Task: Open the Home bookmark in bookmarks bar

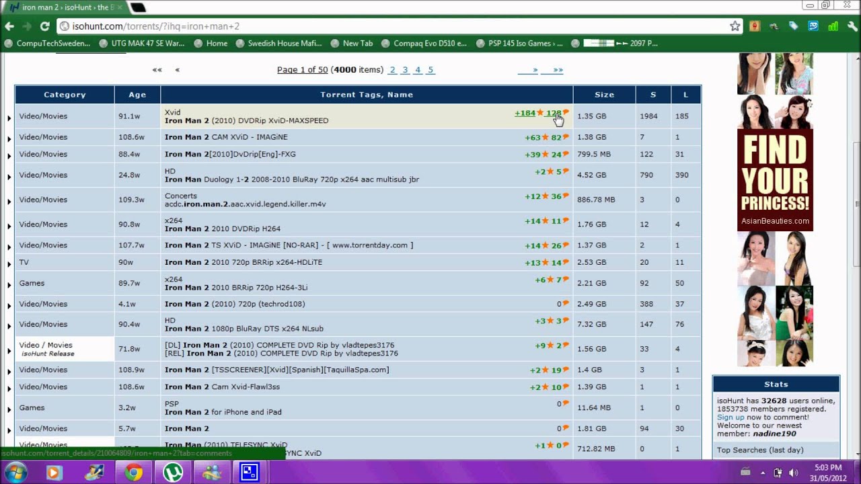Action: point(211,43)
